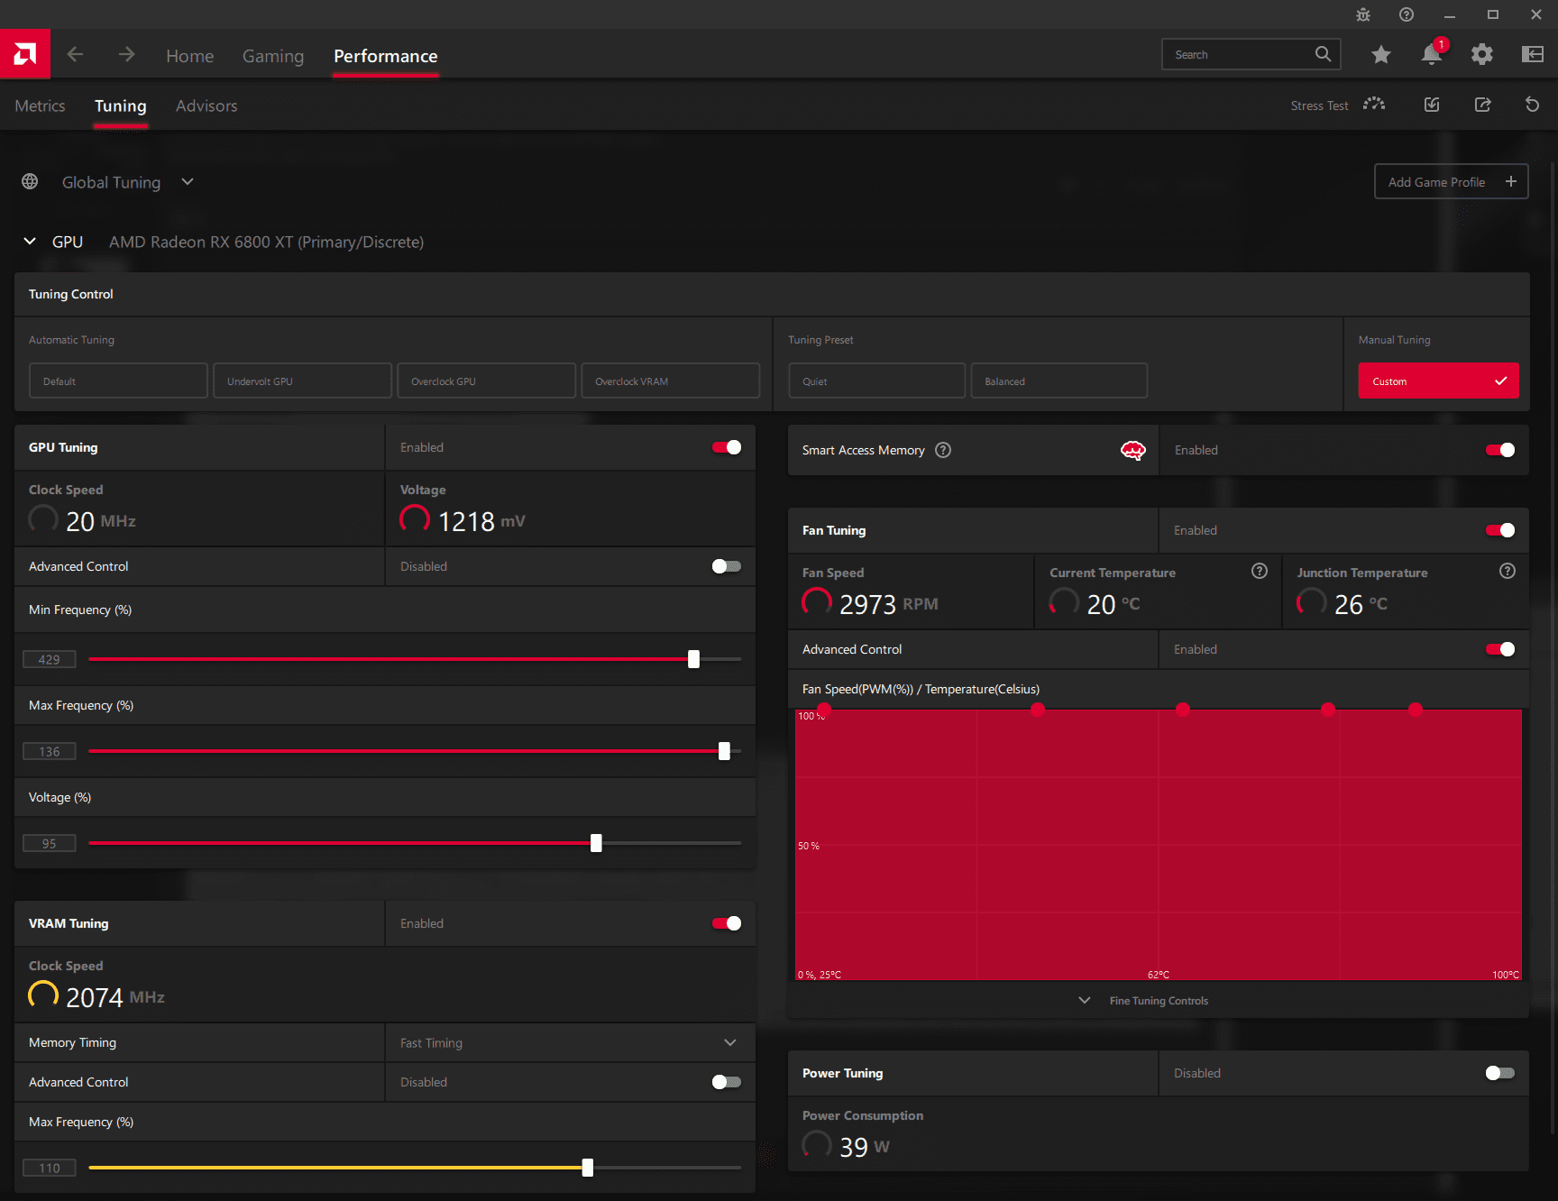Open the Home tab

[x=189, y=56]
